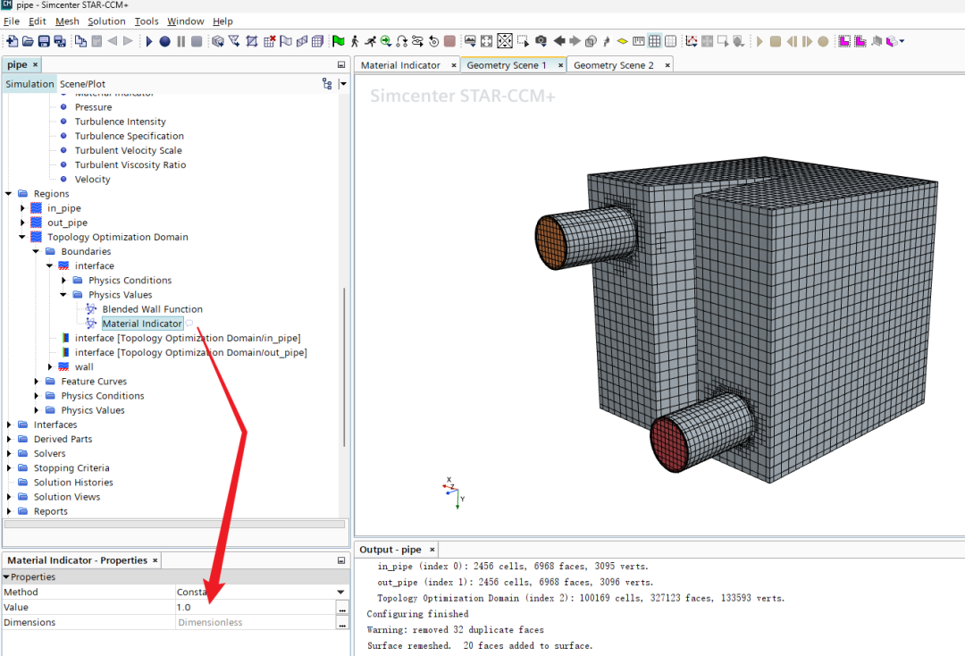Collapse the Regions tree node
Screen dimensions: 965x656
click(9, 193)
